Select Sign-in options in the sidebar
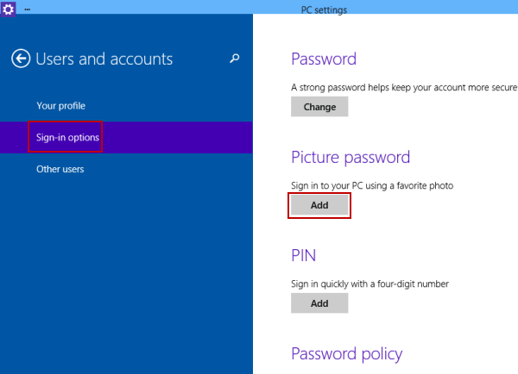Screen dimensions: 518x374 point(67,137)
